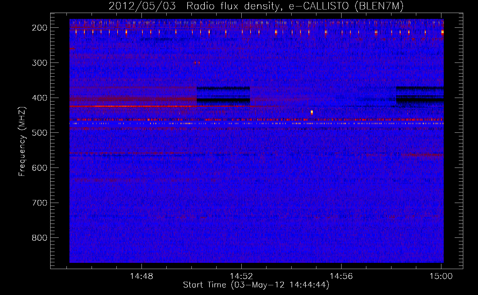Click the 800 frequency tick label

(x=40, y=238)
